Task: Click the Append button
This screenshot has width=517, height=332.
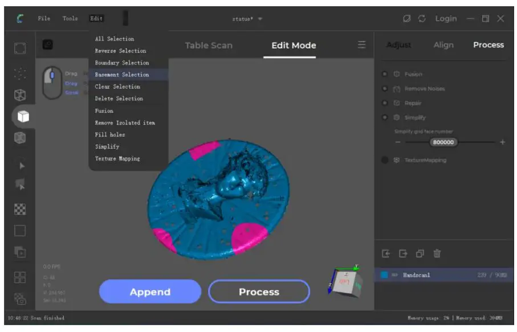Action: pos(150,292)
